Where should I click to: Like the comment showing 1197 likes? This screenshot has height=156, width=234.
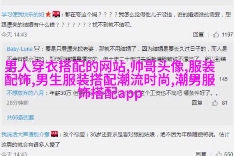pos(216,35)
